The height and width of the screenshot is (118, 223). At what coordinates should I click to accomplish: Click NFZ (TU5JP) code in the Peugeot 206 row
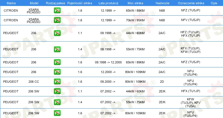(190, 62)
